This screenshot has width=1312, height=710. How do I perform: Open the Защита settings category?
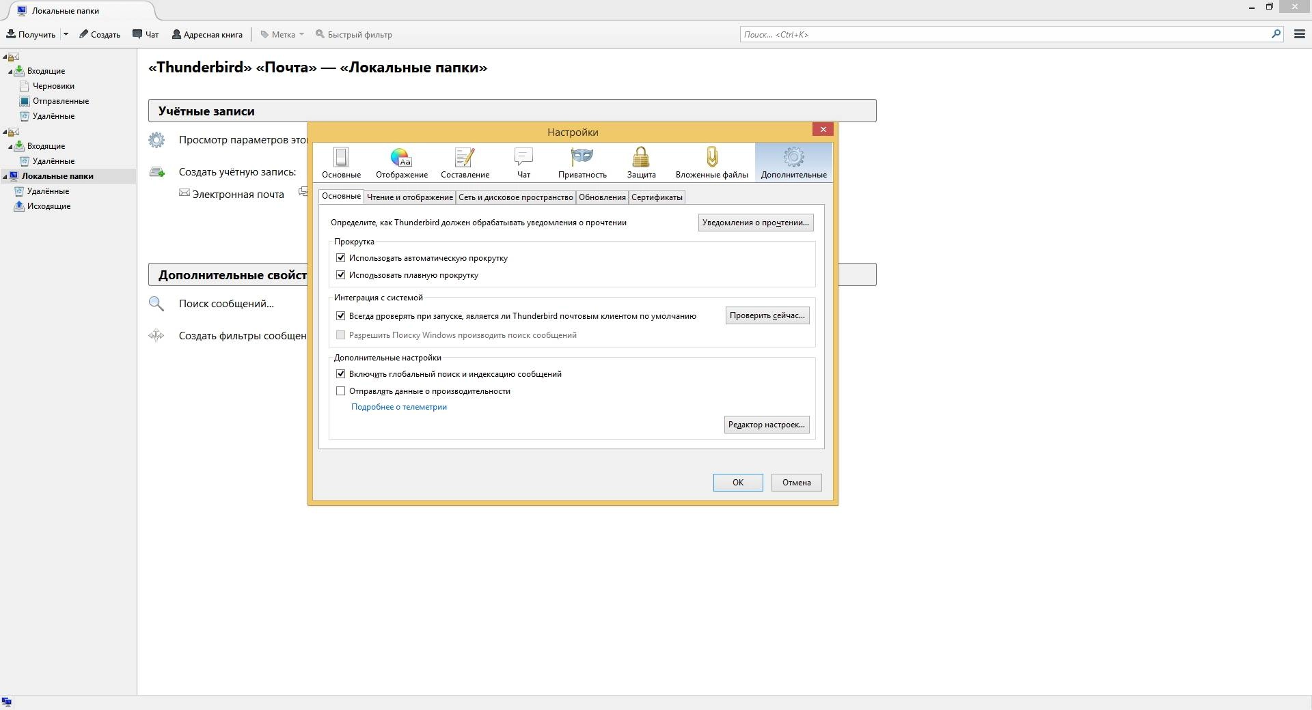(x=641, y=162)
